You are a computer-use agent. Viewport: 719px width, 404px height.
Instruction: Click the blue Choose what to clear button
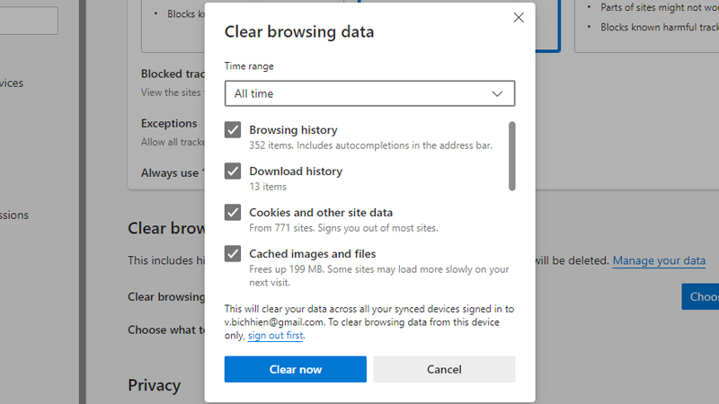click(700, 296)
